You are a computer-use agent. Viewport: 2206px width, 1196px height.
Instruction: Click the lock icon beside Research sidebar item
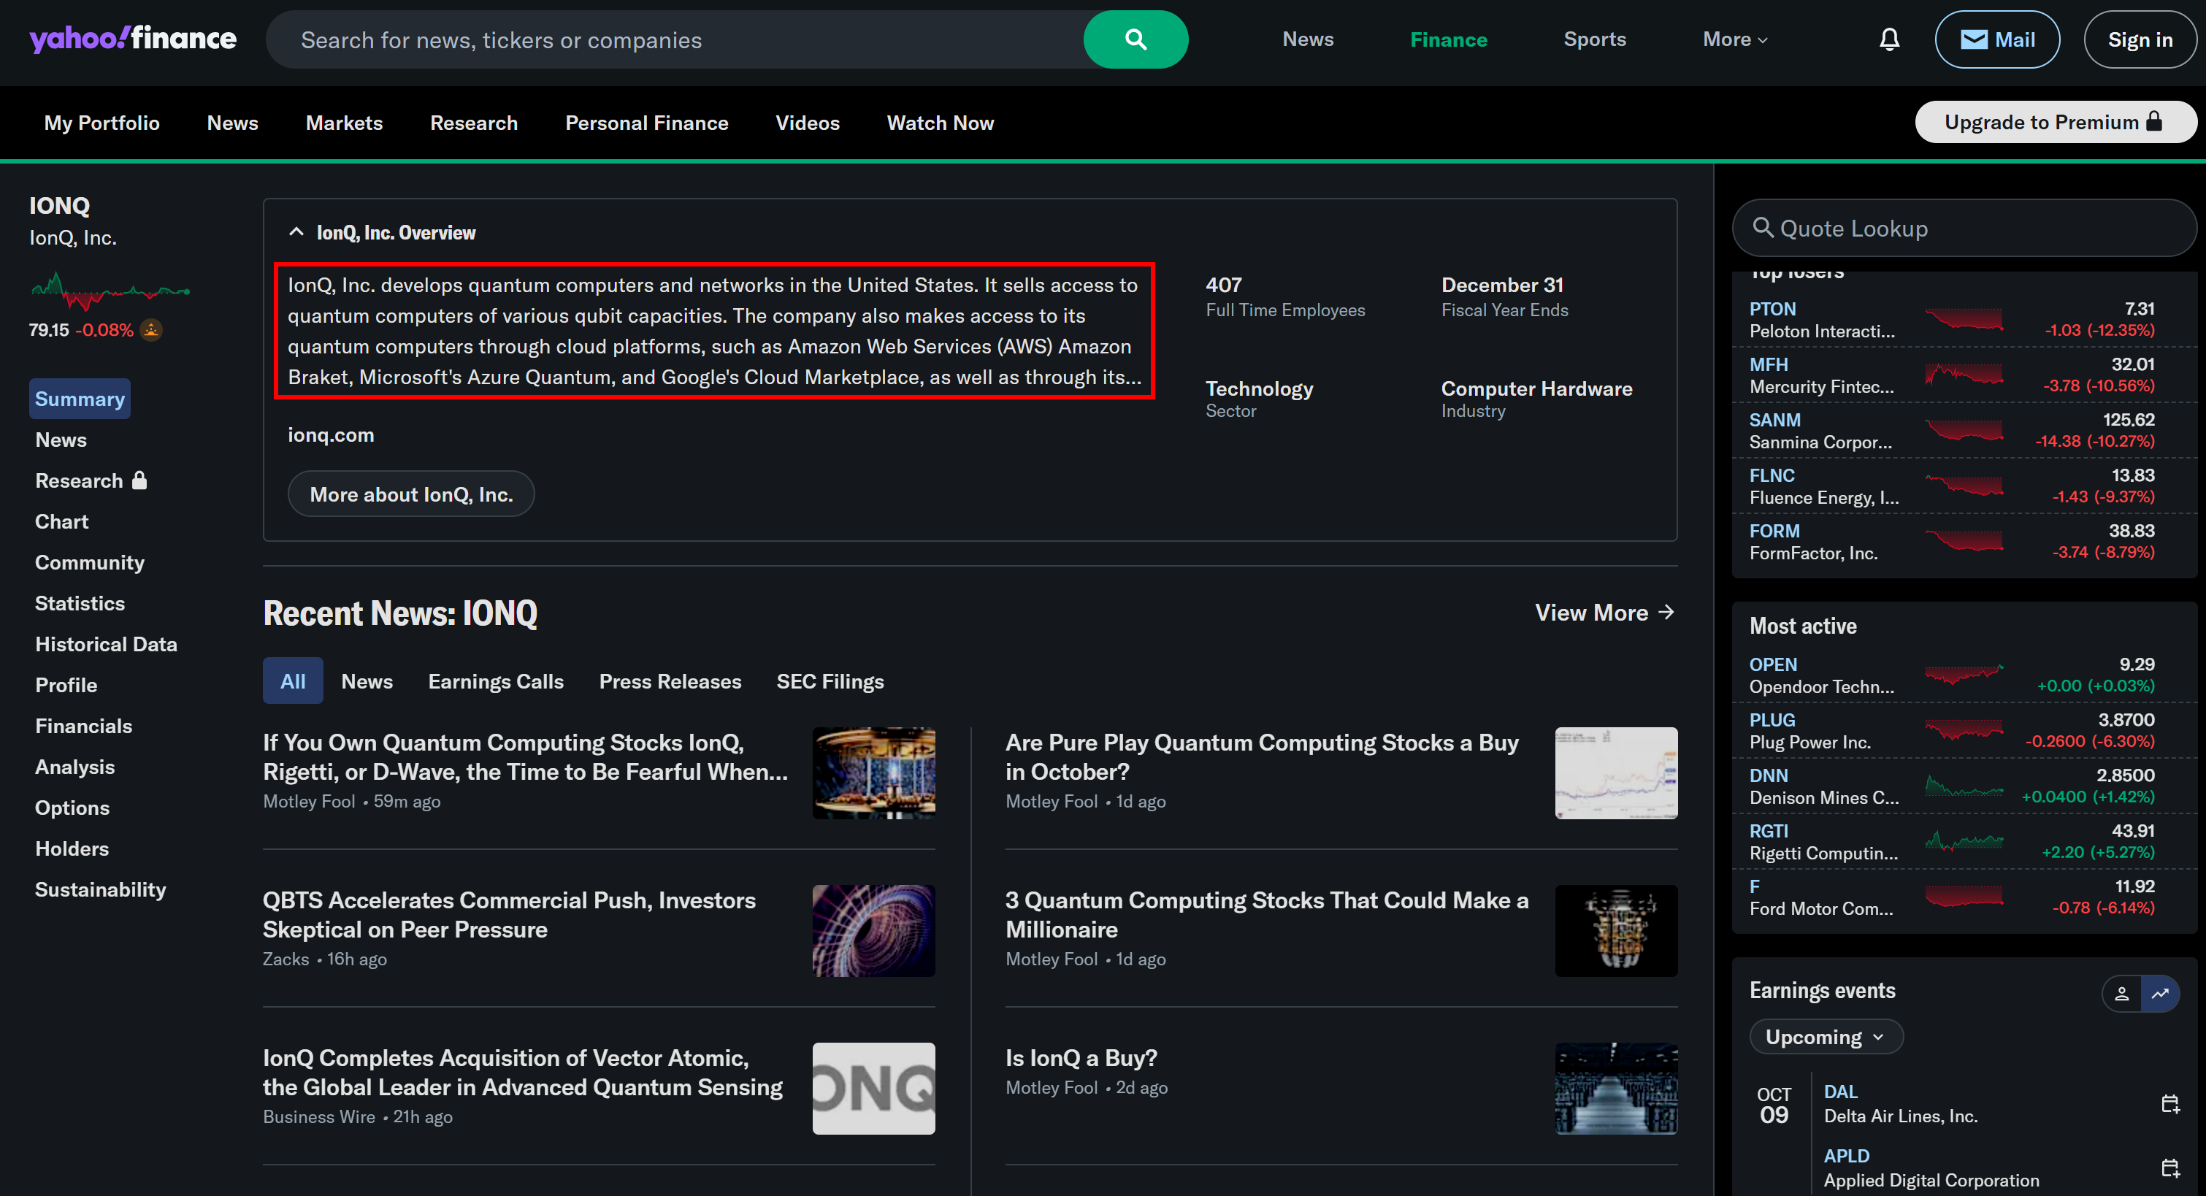139,480
